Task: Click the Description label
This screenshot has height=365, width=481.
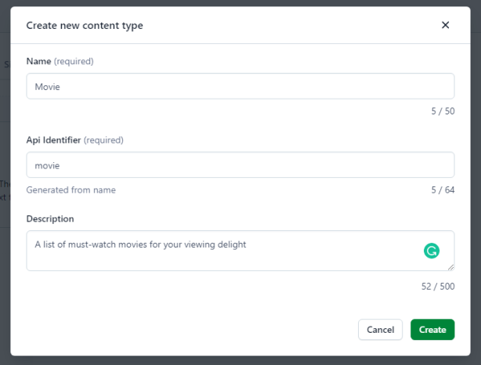Action: tap(50, 219)
